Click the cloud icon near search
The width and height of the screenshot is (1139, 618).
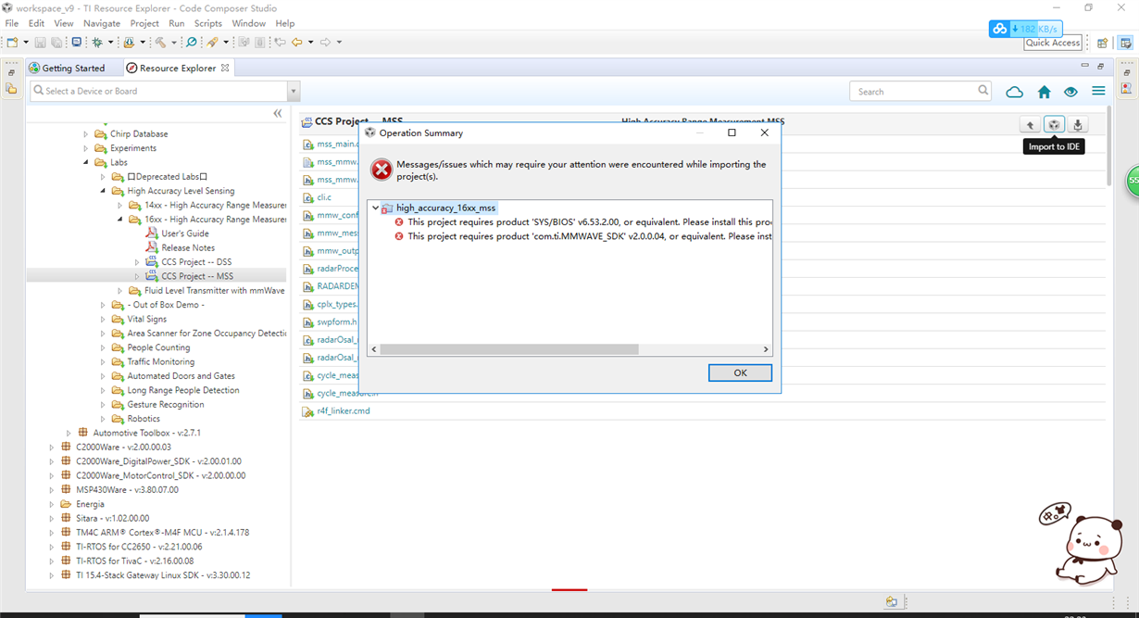pyautogui.click(x=1014, y=92)
